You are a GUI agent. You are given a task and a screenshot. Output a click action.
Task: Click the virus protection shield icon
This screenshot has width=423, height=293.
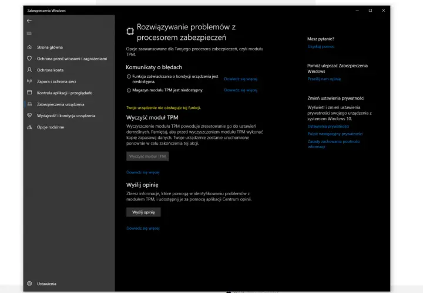point(29,59)
